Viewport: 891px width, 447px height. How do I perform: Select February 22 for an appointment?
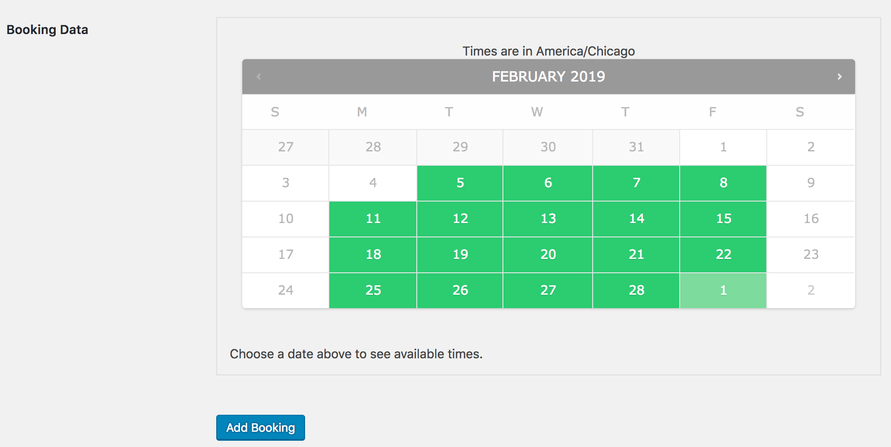pyautogui.click(x=723, y=254)
